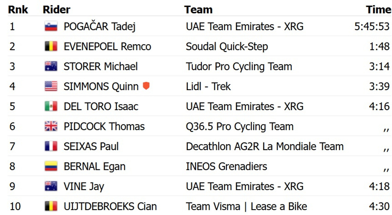Click the United States flag beside Simmons
Viewport: 392px width, 215px height.
pyautogui.click(x=51, y=87)
